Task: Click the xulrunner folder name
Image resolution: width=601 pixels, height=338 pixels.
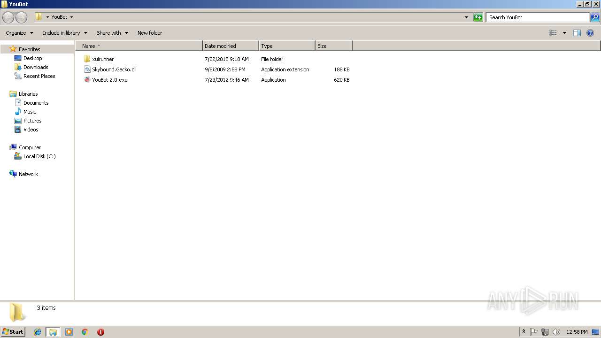Action: [x=103, y=59]
